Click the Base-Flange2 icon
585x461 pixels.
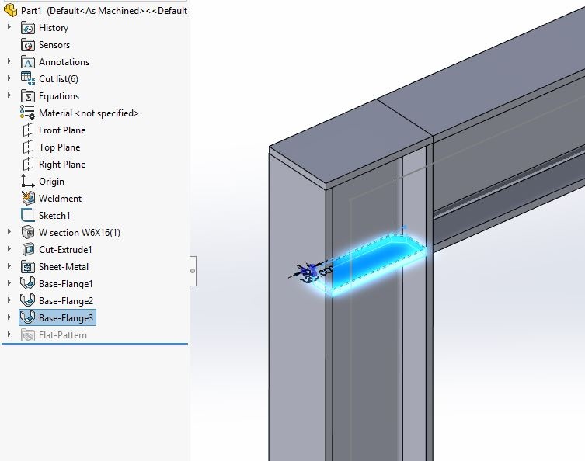28,301
